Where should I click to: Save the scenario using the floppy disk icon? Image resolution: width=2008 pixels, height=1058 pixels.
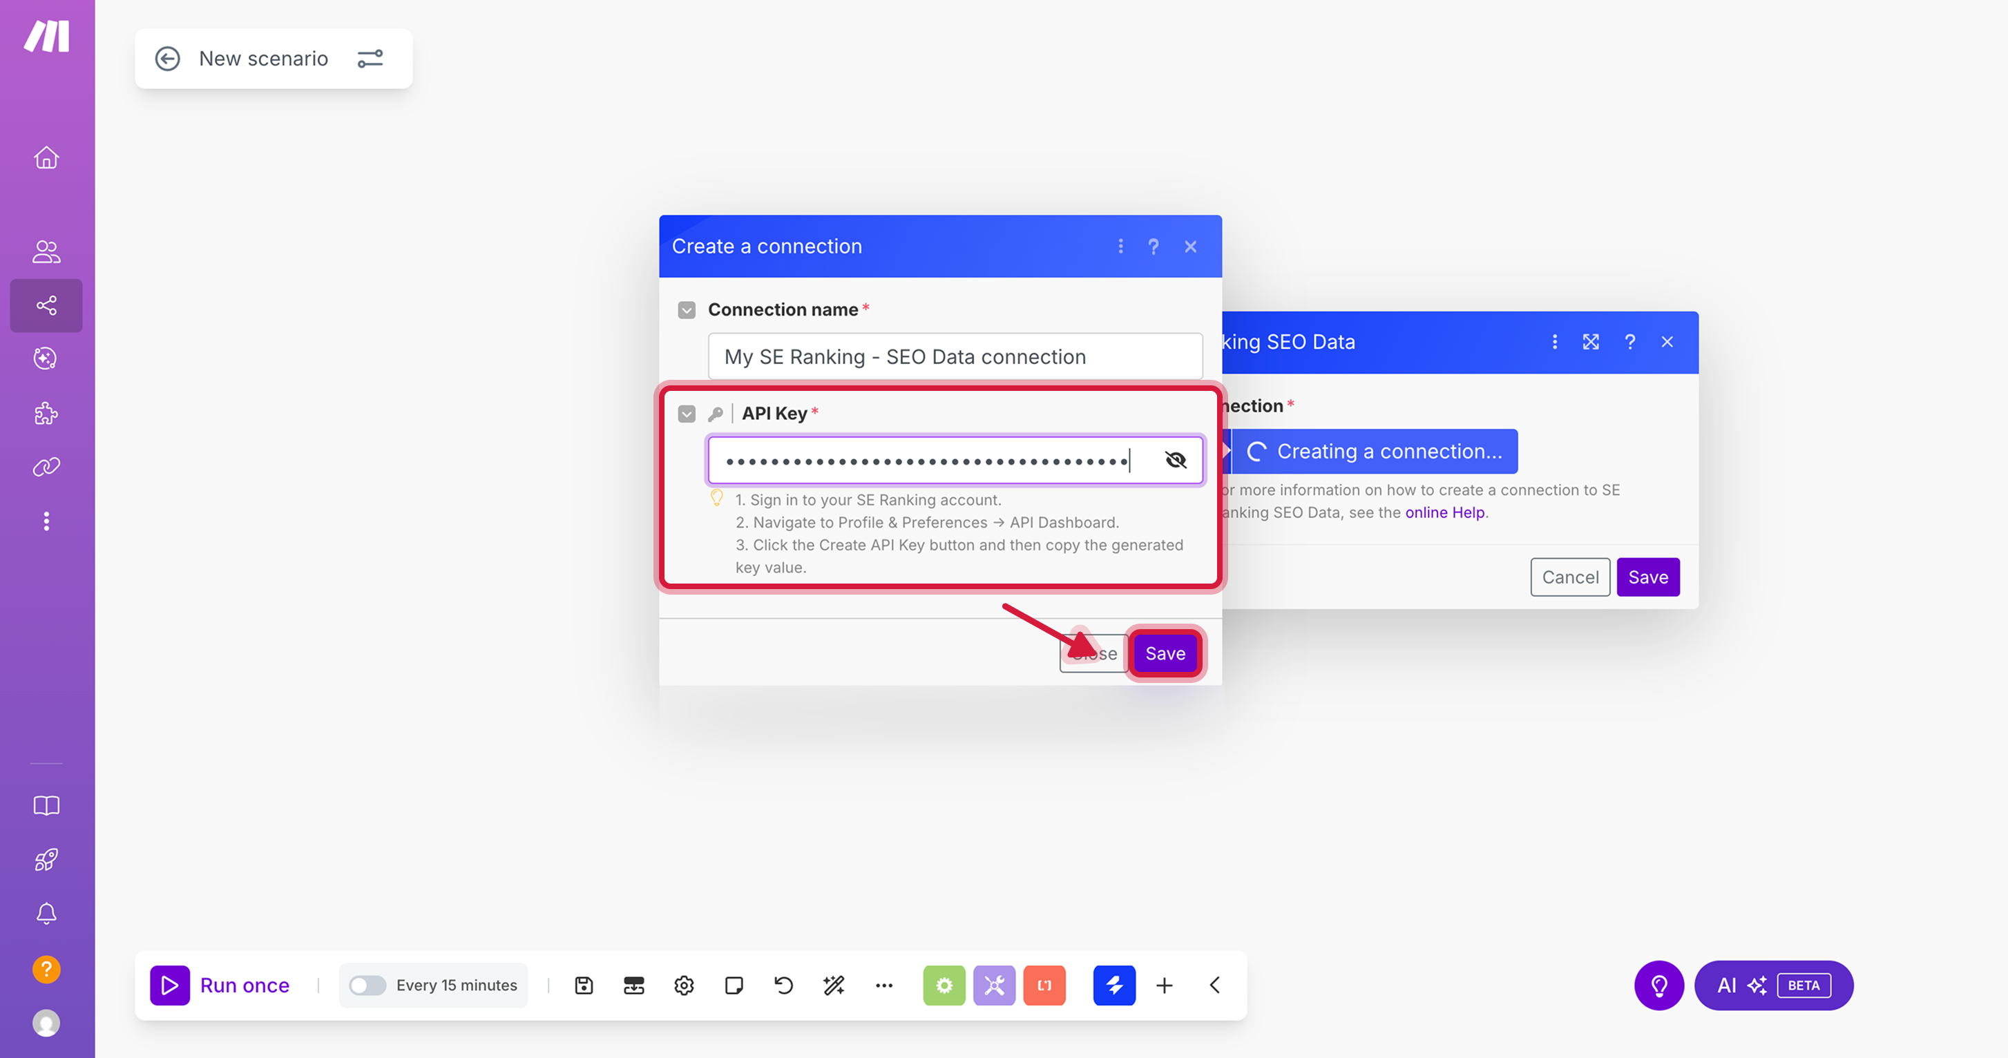(583, 985)
